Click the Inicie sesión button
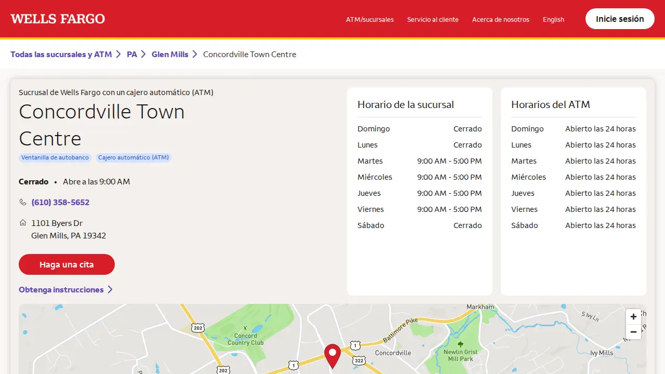Screen dimensions: 665x374 (620, 19)
